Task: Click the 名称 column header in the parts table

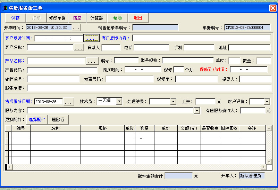Action: 56,128
